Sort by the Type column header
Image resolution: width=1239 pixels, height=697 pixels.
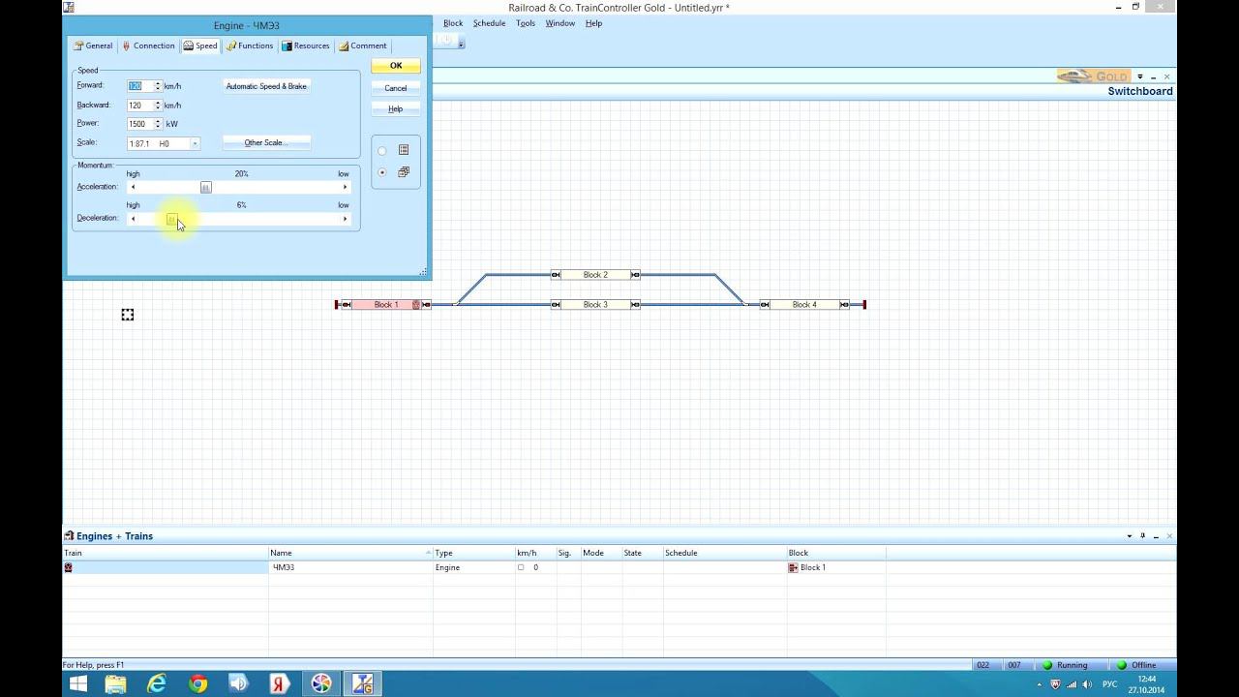[x=473, y=553]
